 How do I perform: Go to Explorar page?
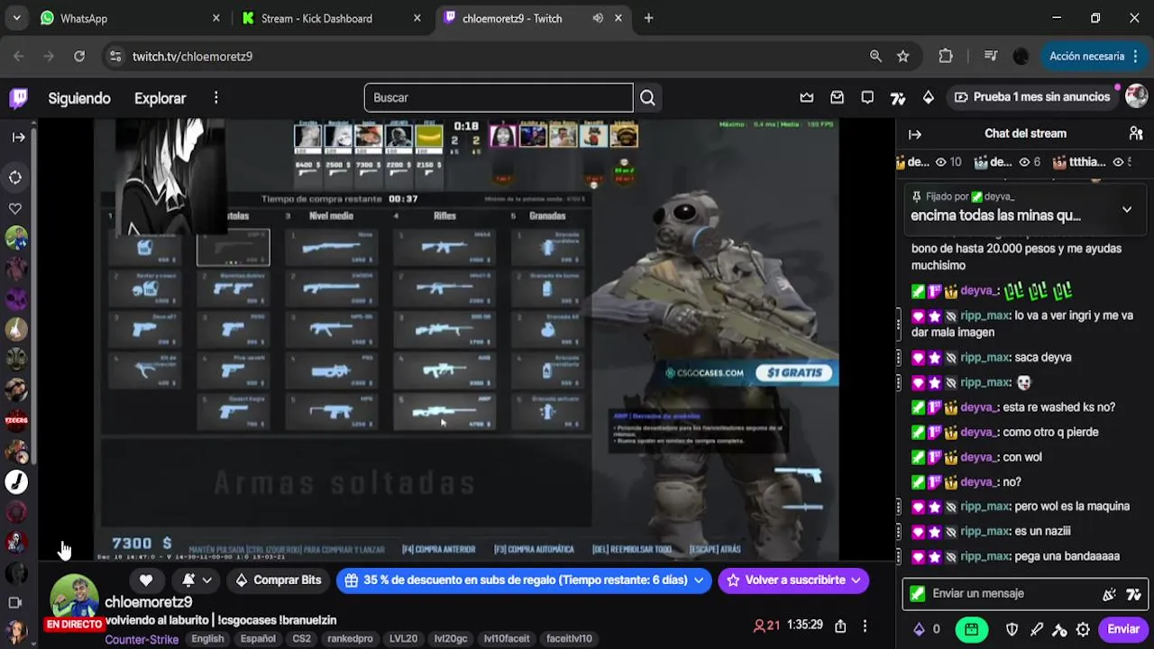click(x=160, y=98)
